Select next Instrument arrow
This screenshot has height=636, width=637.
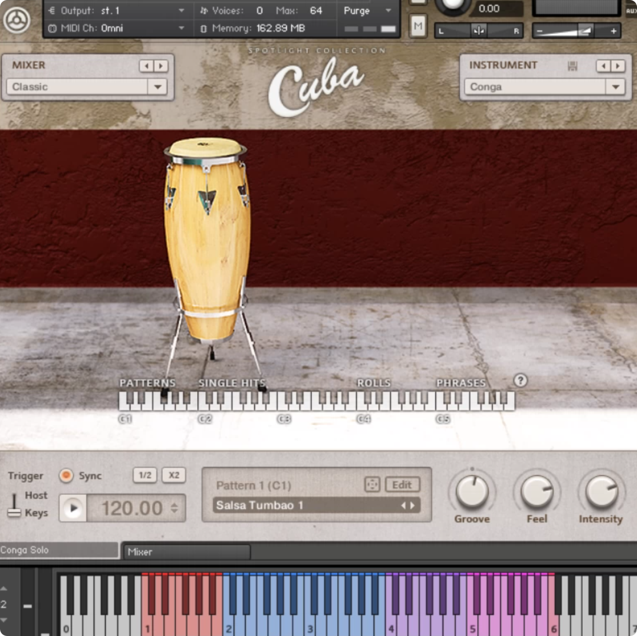[618, 66]
